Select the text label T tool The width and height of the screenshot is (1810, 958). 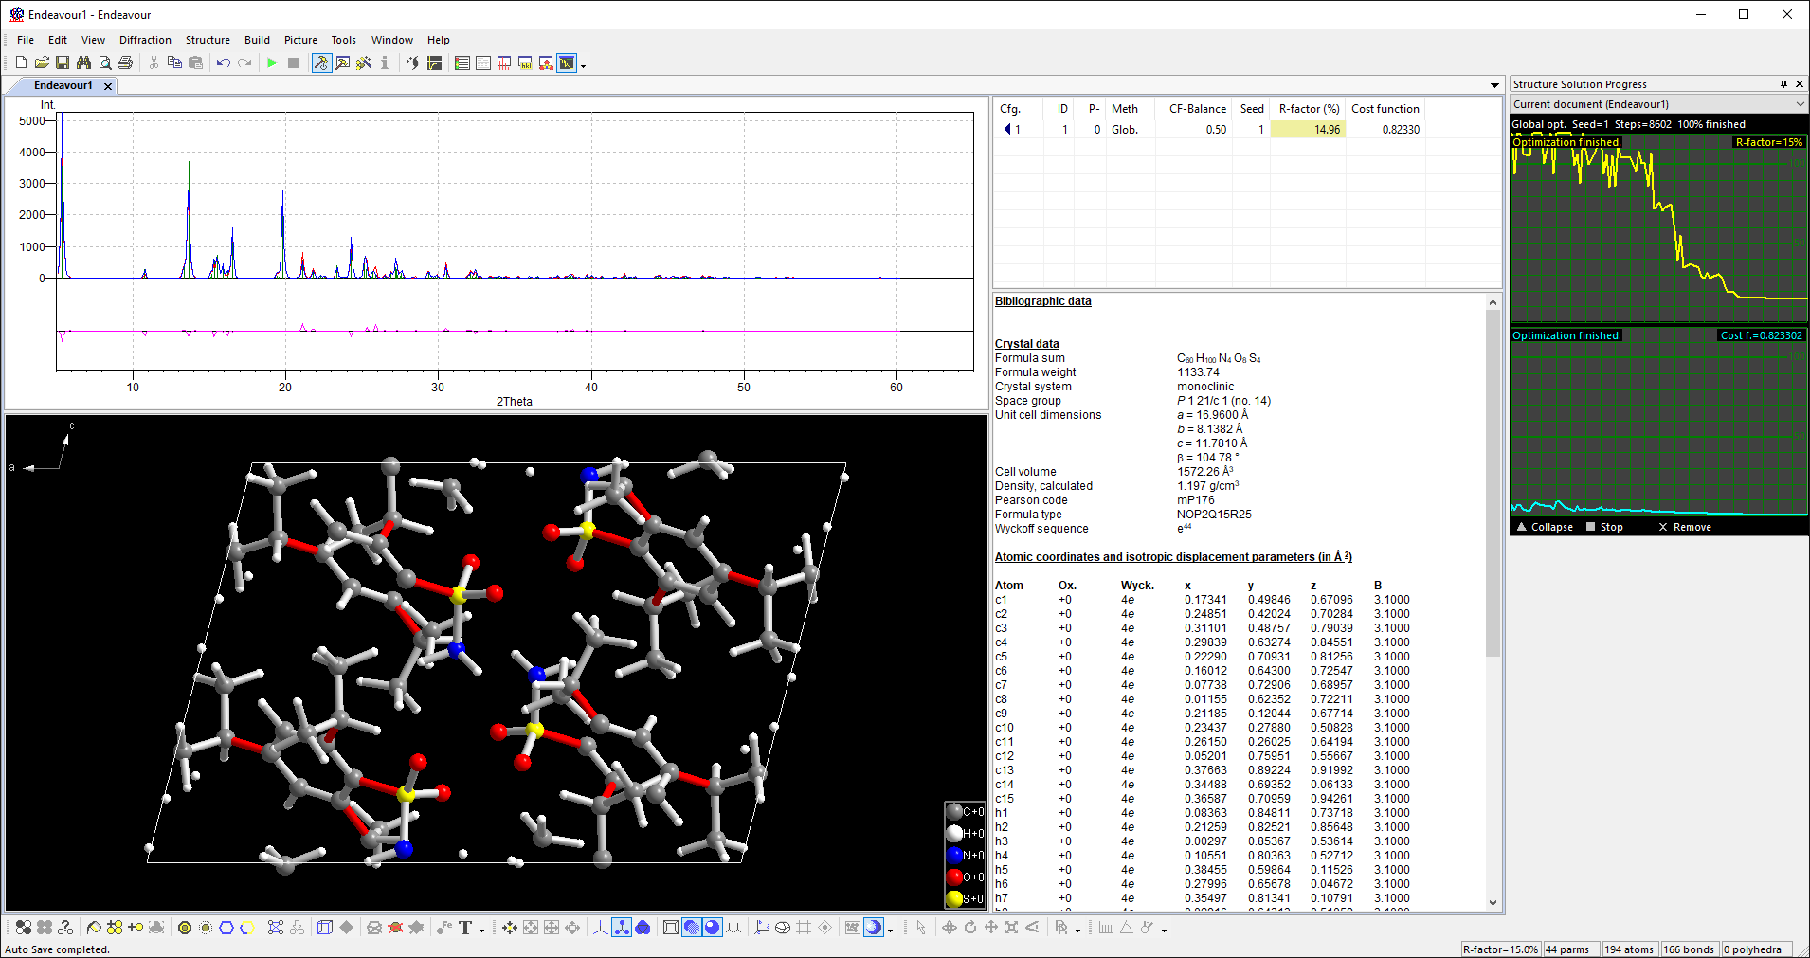(464, 928)
